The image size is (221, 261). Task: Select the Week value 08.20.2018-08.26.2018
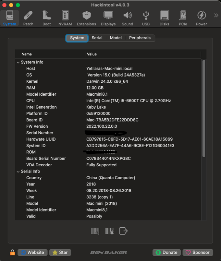click(x=109, y=191)
